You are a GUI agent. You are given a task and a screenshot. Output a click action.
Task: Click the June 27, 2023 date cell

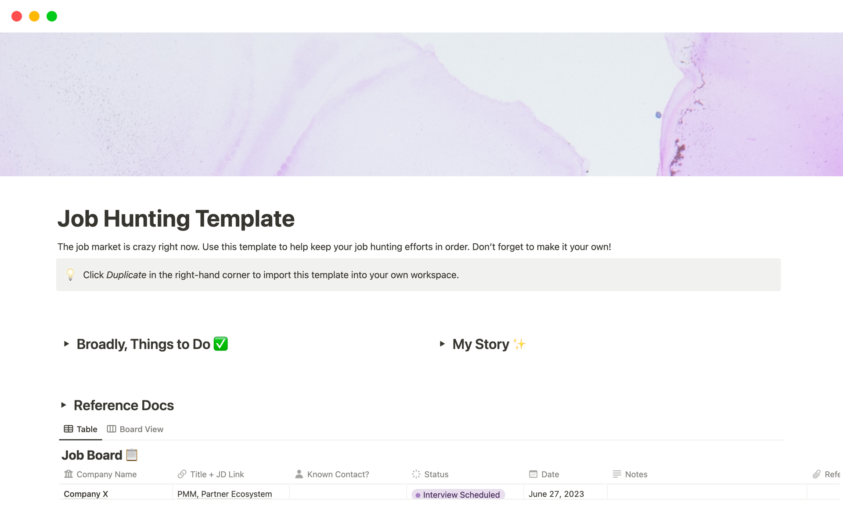pos(556,494)
